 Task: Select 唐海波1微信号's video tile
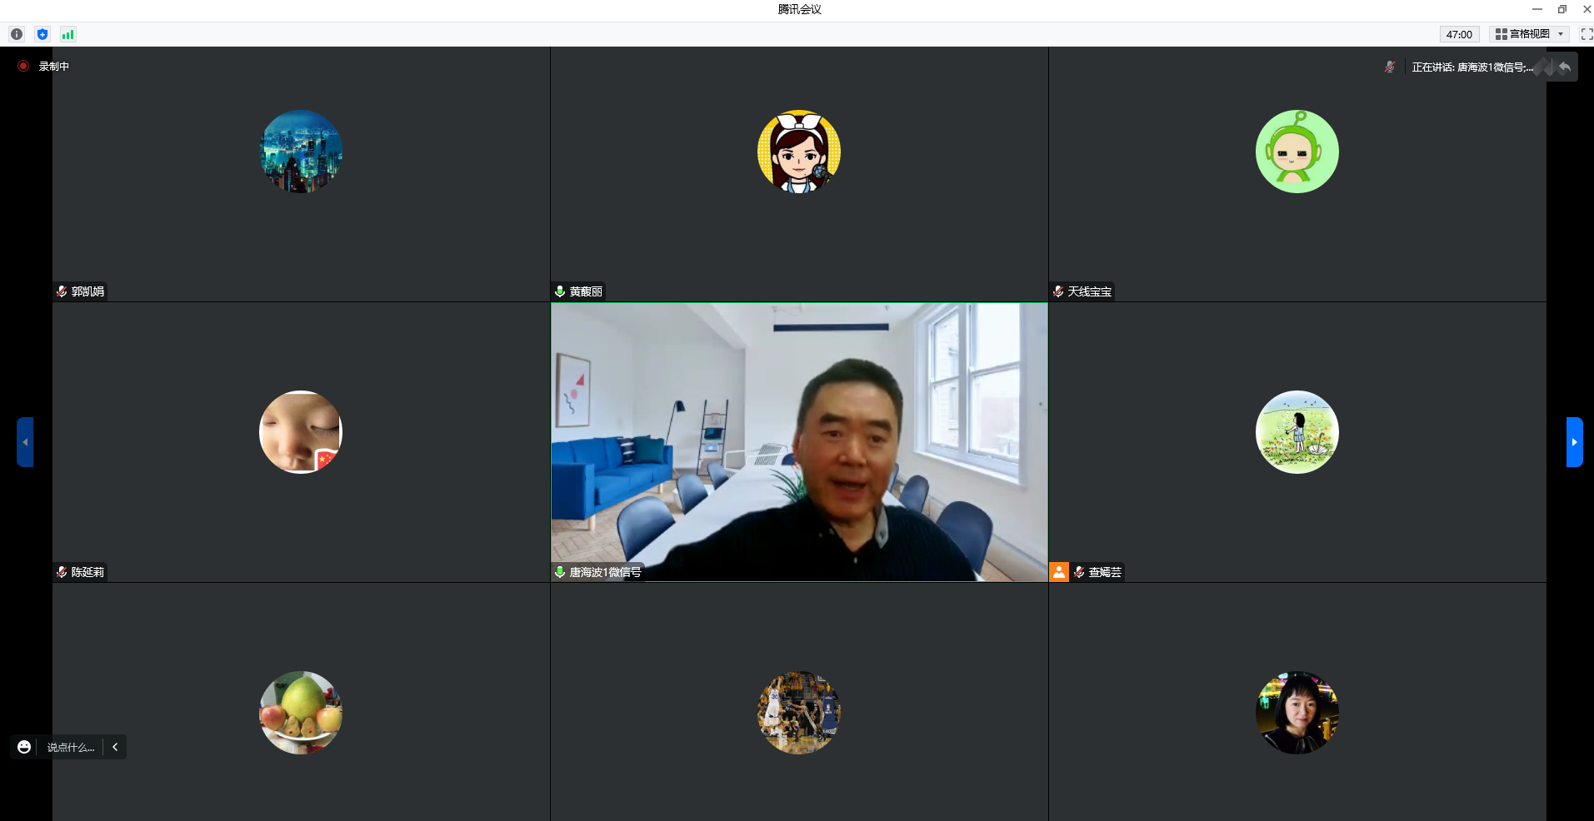(798, 441)
